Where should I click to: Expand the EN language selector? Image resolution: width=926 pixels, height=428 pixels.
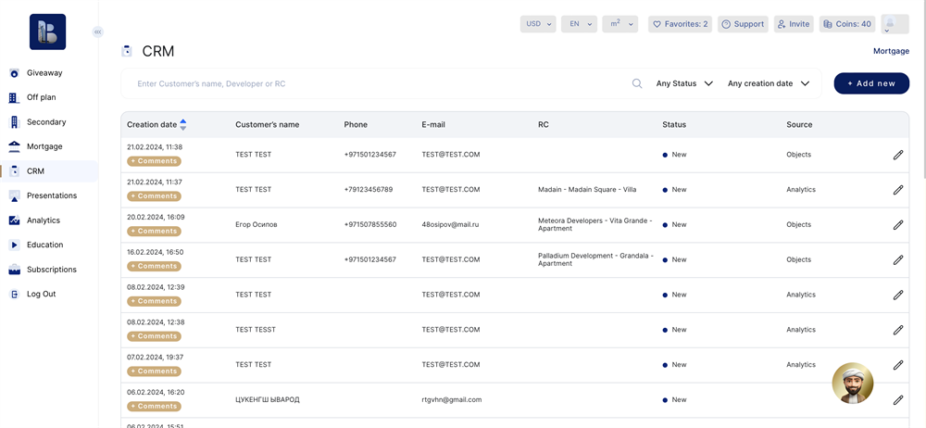[x=579, y=24]
